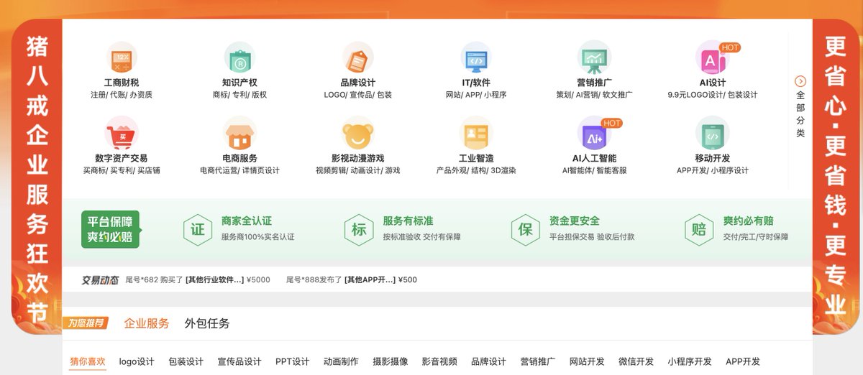Click 更省心·更省钱·更专业 right banner
The height and width of the screenshot is (375, 863).
click(x=835, y=178)
